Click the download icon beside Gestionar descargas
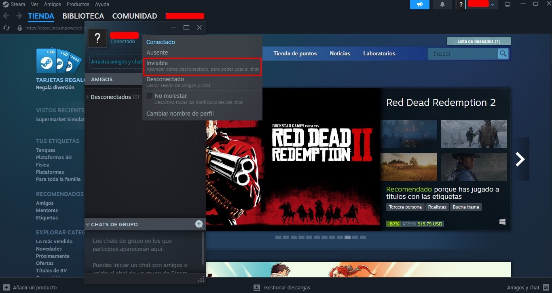Viewport: 552px width, 293px height. coord(257,288)
